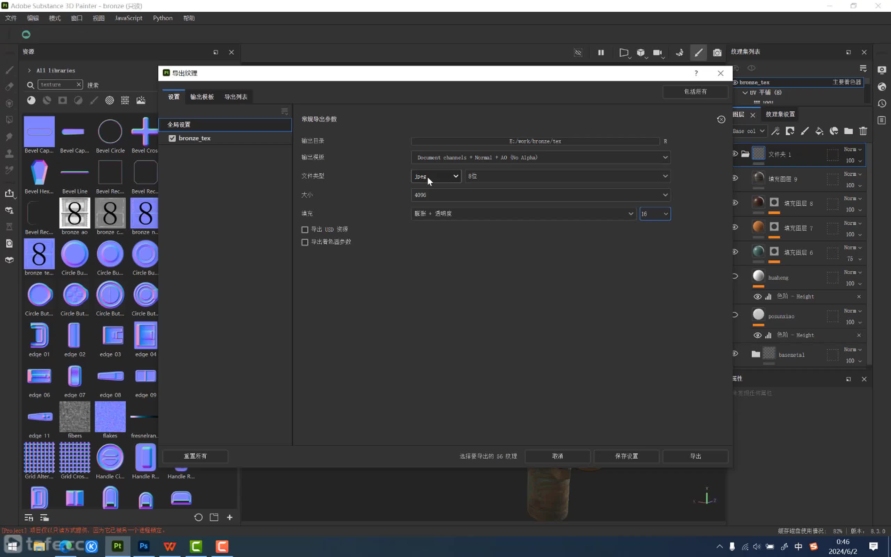
Task: Click the 重置所有 button
Action: [195, 456]
